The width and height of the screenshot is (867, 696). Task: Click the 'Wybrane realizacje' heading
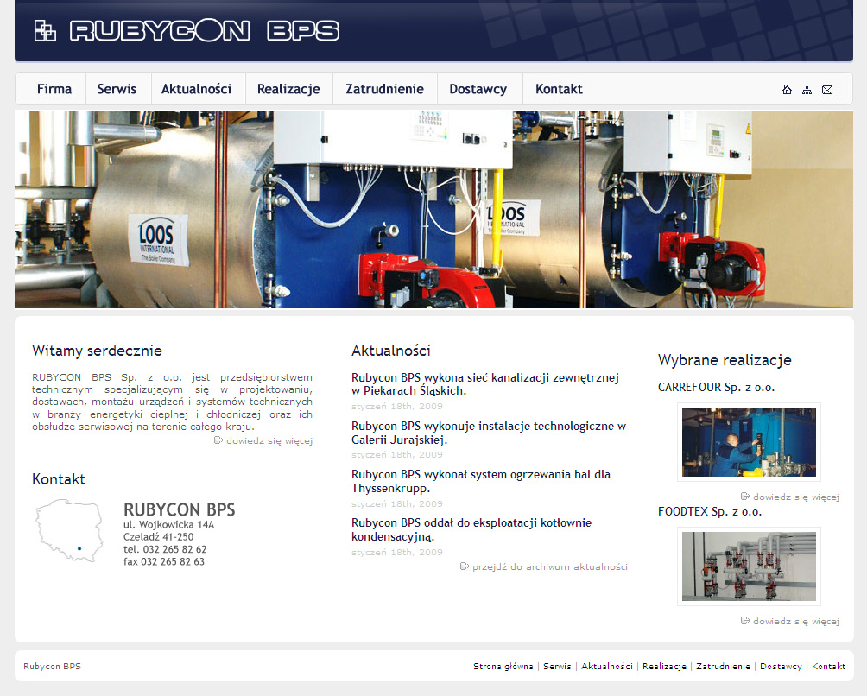pos(725,360)
